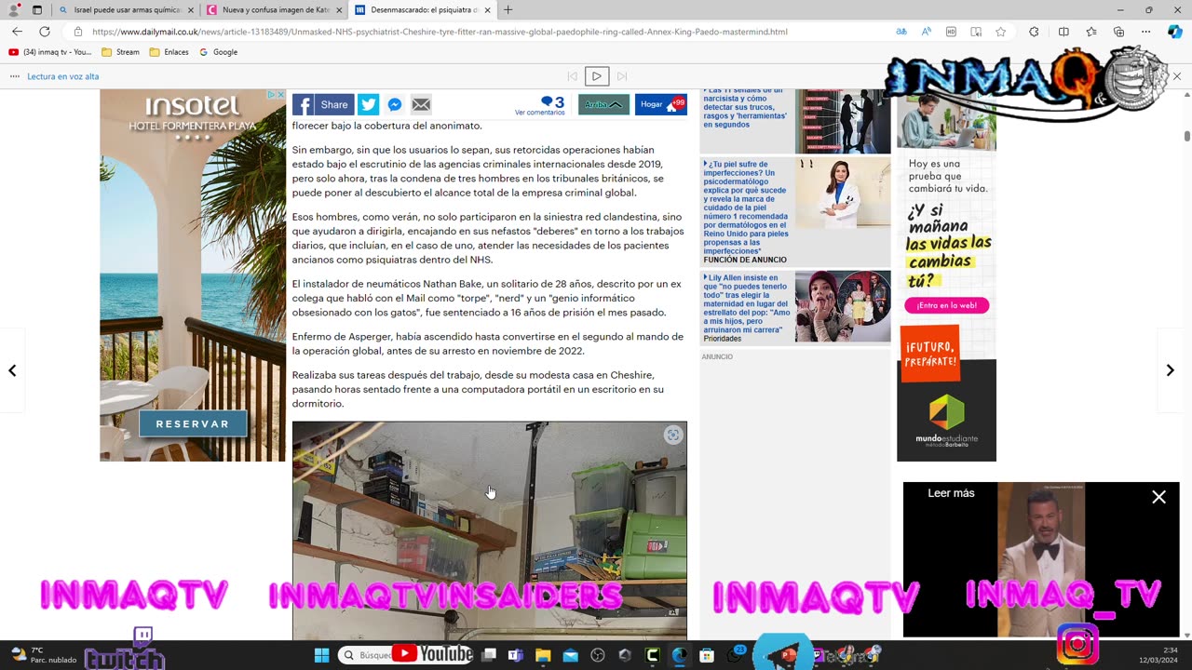The width and height of the screenshot is (1192, 670).
Task: Open Edge Copilot sidebar icon
Action: coord(1174,32)
